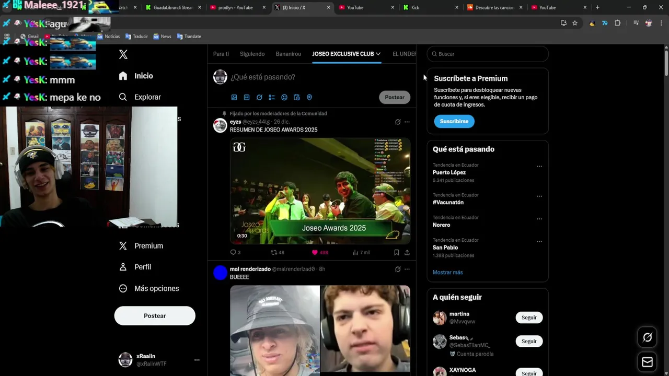Open account menu next to xRaaiin
This screenshot has height=376, width=669.
pos(197,360)
